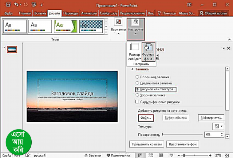Click the Undo arrow in title bar
Image resolution: width=233 pixels, height=158 pixels.
click(x=25, y=5)
